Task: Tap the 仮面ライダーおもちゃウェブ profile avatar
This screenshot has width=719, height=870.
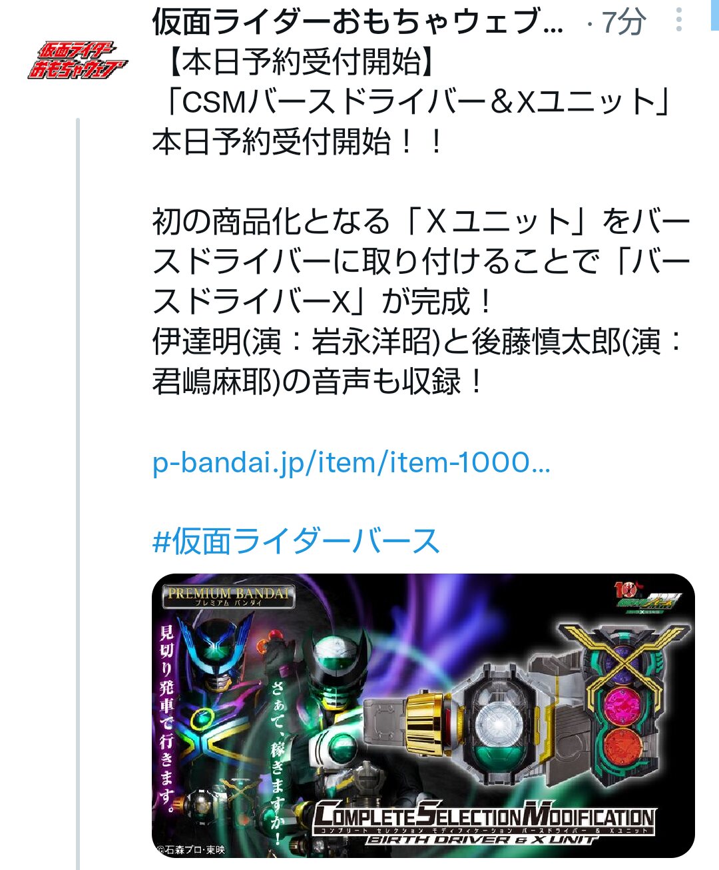Action: pyautogui.click(x=77, y=60)
